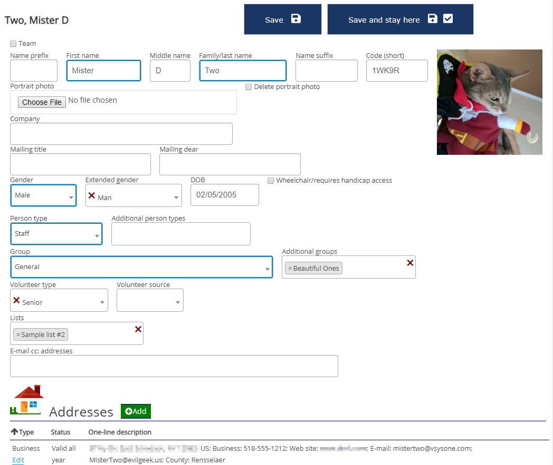Click the cat portrait photo thumbnail
This screenshot has height=465, width=553.
click(x=489, y=102)
